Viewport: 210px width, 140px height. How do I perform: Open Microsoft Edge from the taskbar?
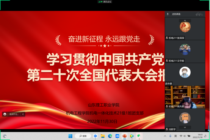pyautogui.click(x=110, y=136)
